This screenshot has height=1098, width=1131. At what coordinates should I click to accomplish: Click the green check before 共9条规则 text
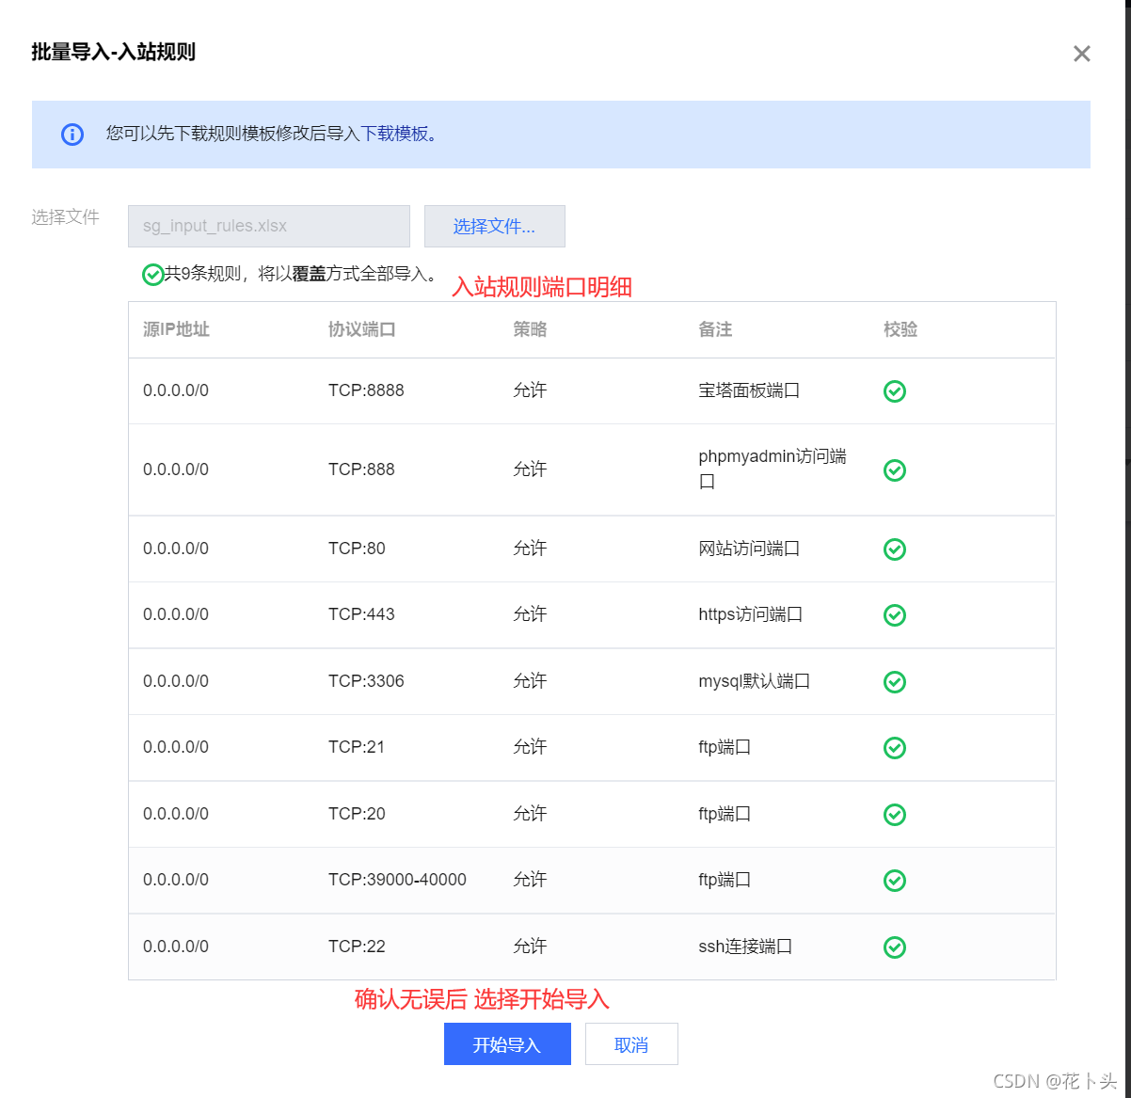153,274
